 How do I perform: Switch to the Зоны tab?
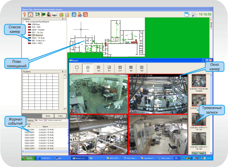[x=39, y=120]
